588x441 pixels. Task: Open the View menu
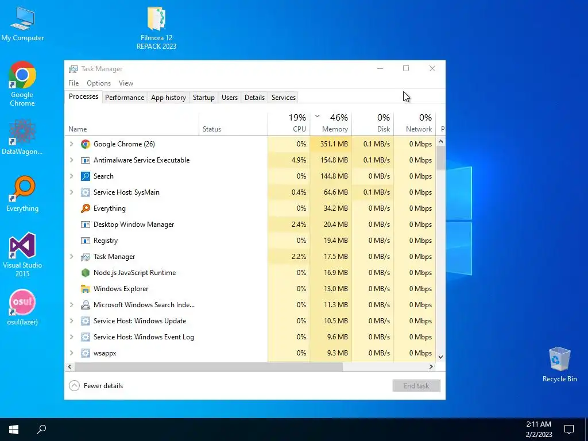click(x=126, y=83)
